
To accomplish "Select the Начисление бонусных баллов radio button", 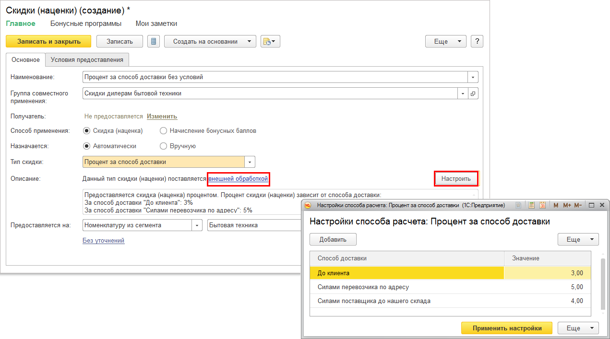I will pos(163,131).
